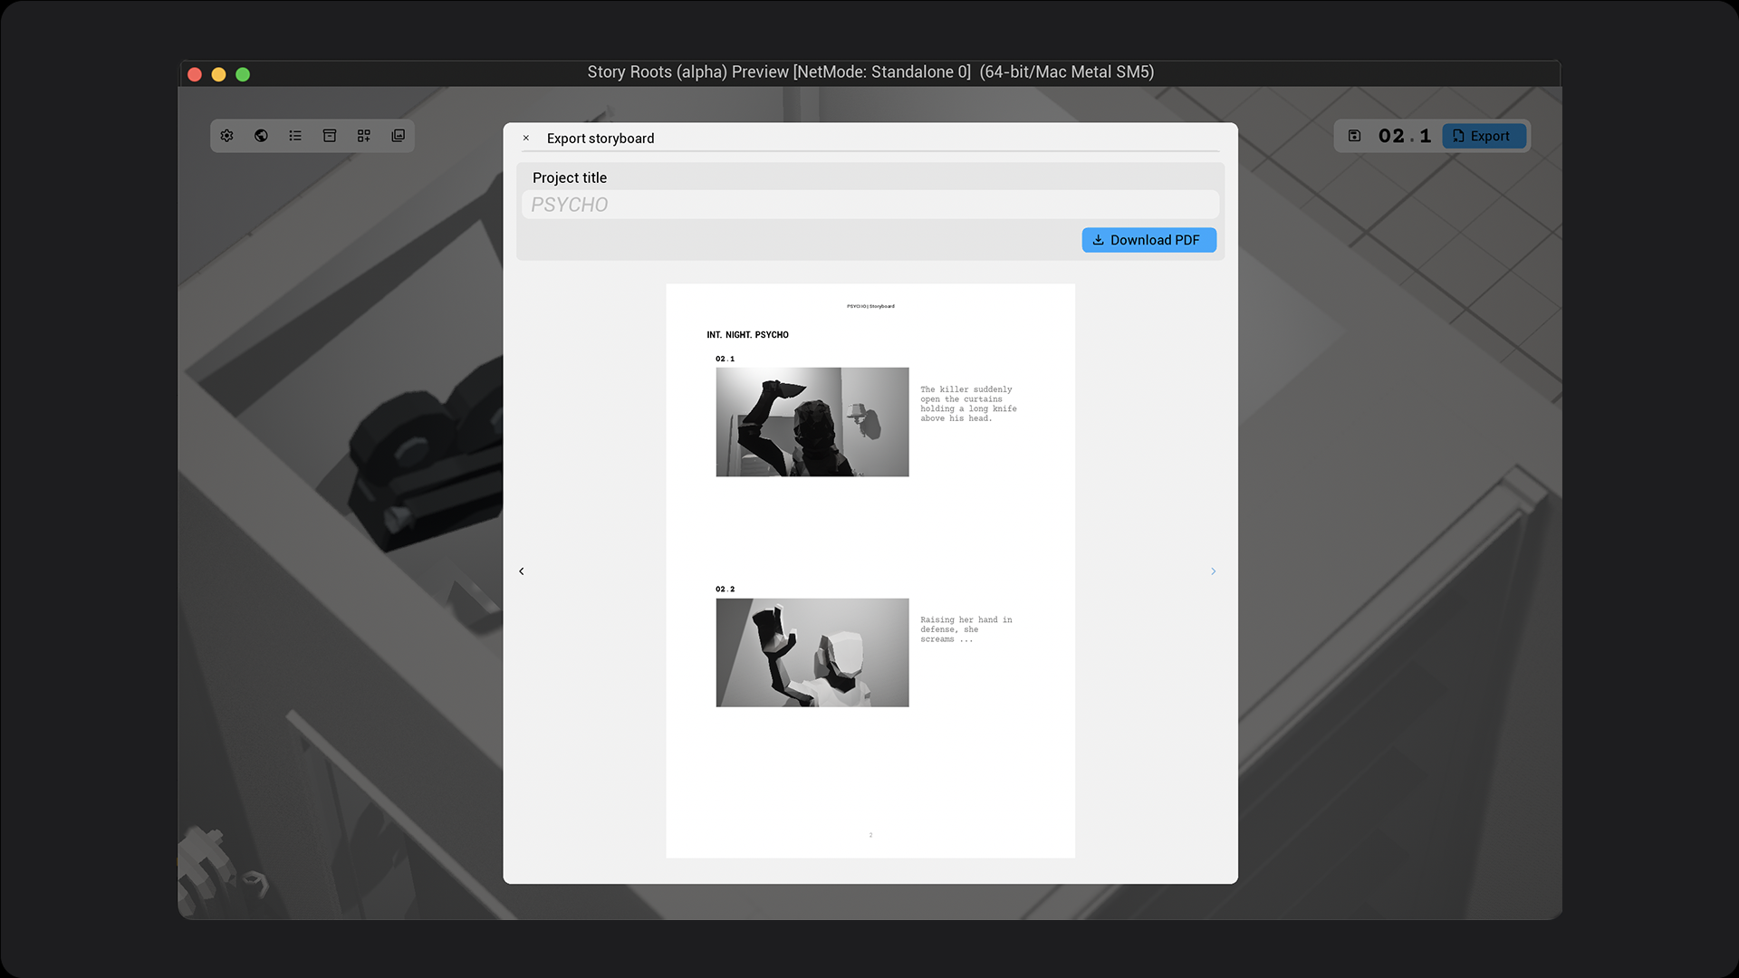Open the settings gear icon
1739x978 pixels.
(227, 136)
